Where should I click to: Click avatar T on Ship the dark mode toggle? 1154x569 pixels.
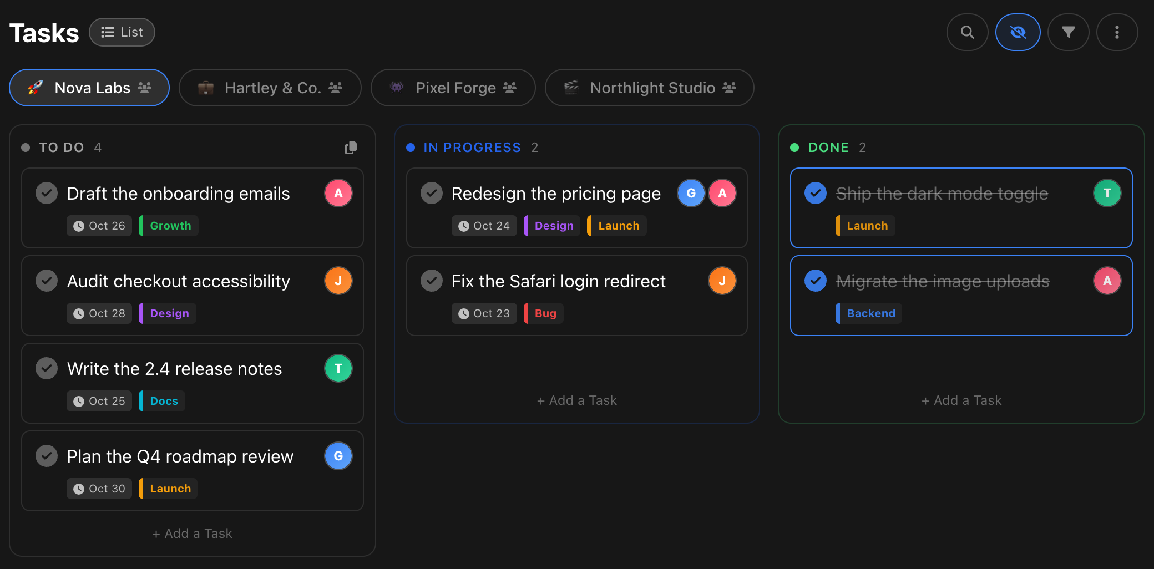1107,193
